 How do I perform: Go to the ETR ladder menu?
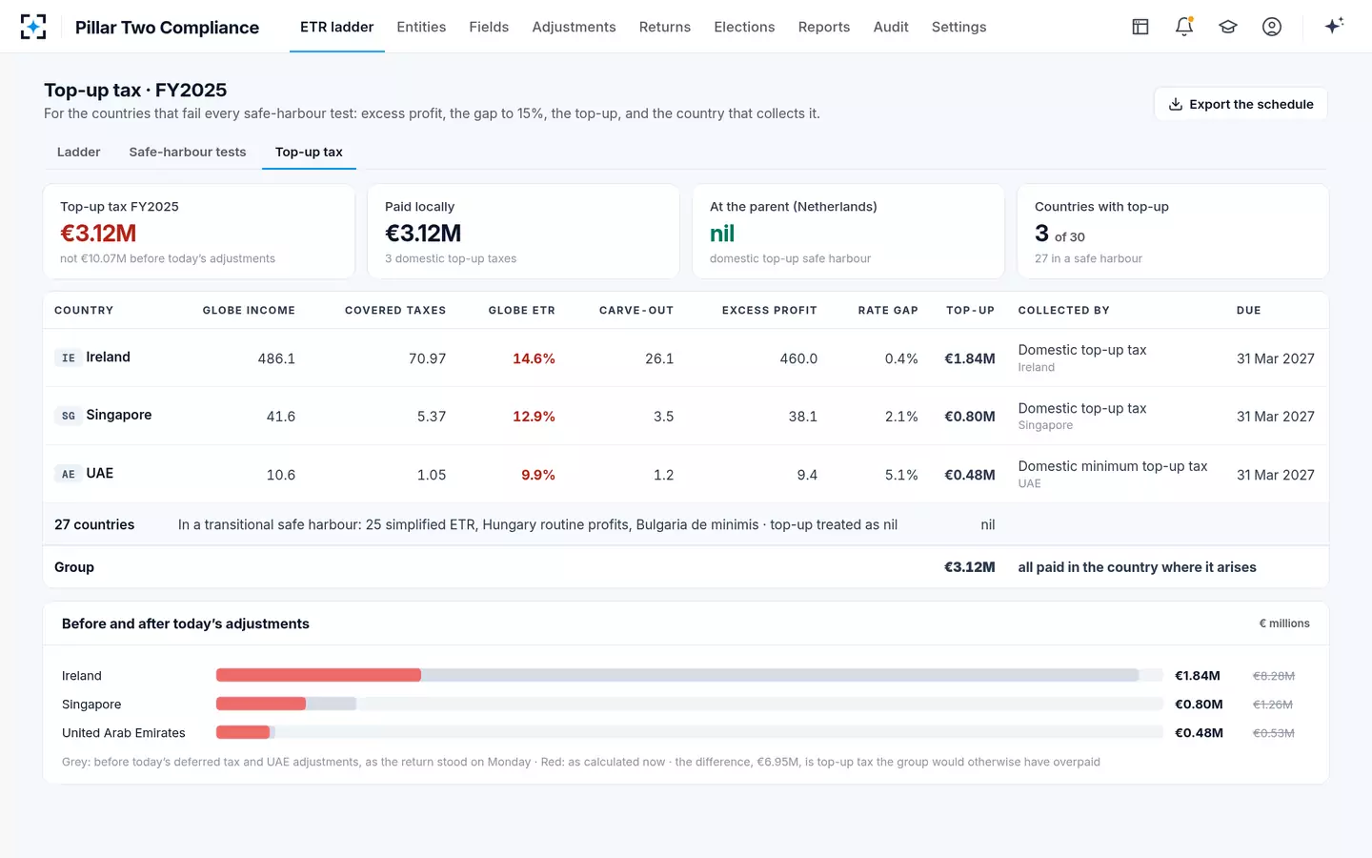tap(337, 27)
